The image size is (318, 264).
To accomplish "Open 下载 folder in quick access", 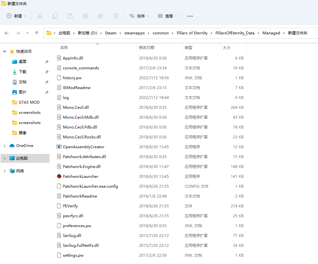I will (22, 72).
